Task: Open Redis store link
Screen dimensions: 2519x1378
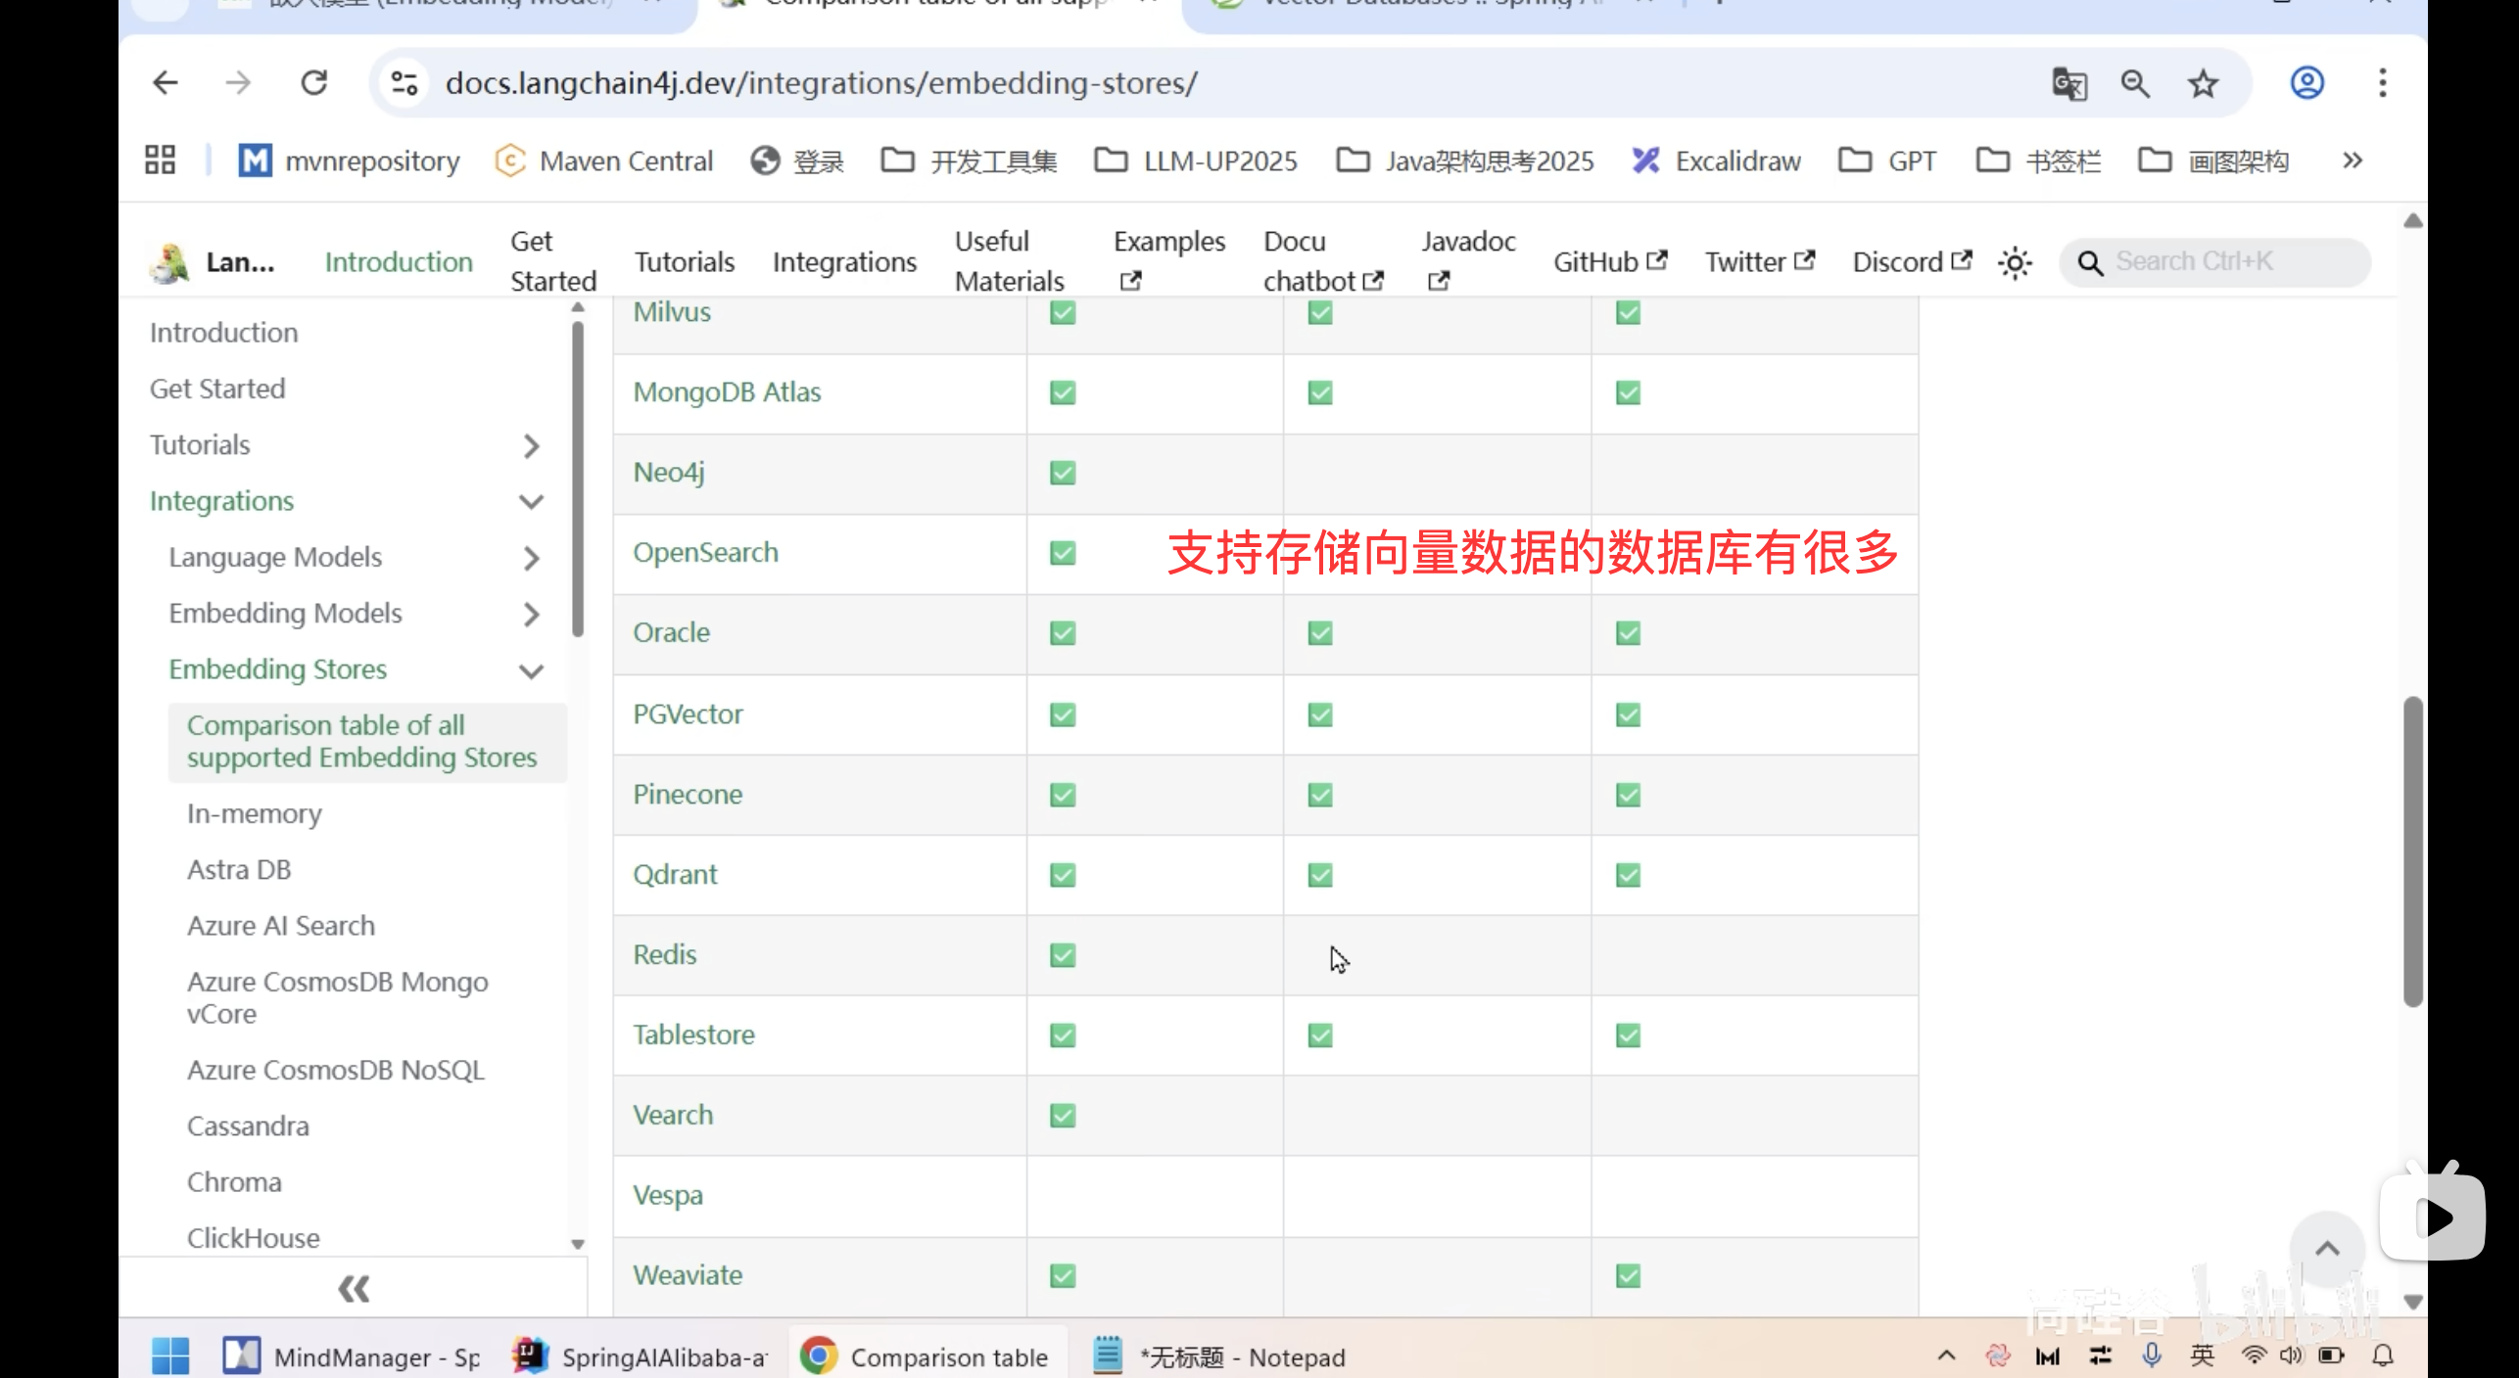Action: 665,955
